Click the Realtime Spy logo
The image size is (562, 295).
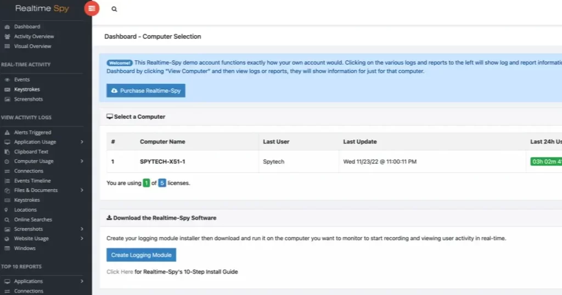(42, 9)
